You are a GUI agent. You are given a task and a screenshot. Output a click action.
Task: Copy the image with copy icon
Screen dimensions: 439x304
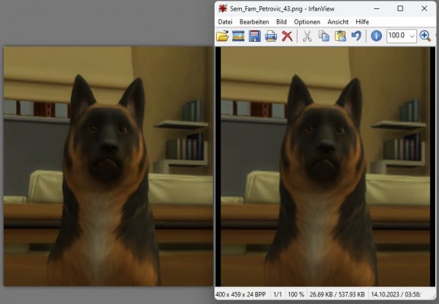tap(324, 36)
